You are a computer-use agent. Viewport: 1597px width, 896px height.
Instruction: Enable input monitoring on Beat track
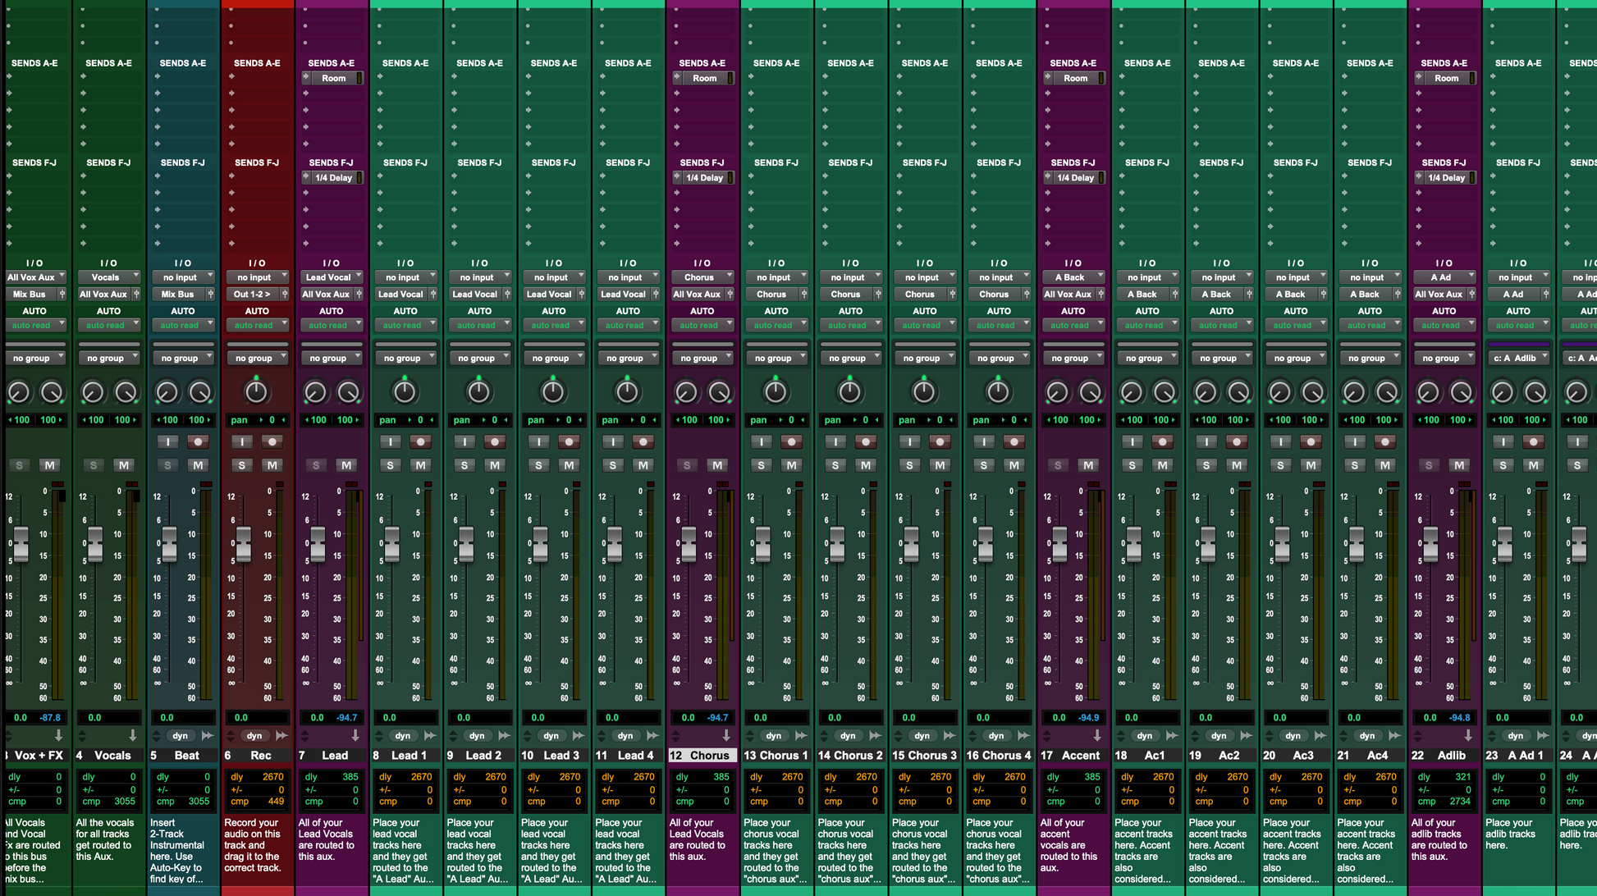coord(167,442)
